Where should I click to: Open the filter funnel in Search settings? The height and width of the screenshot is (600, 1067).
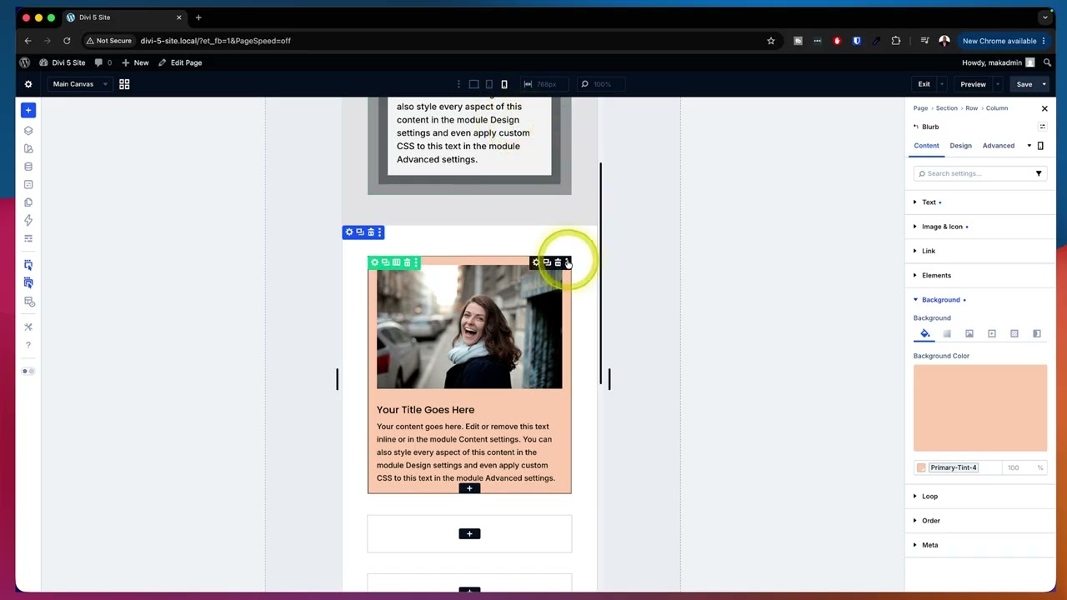coord(1039,173)
